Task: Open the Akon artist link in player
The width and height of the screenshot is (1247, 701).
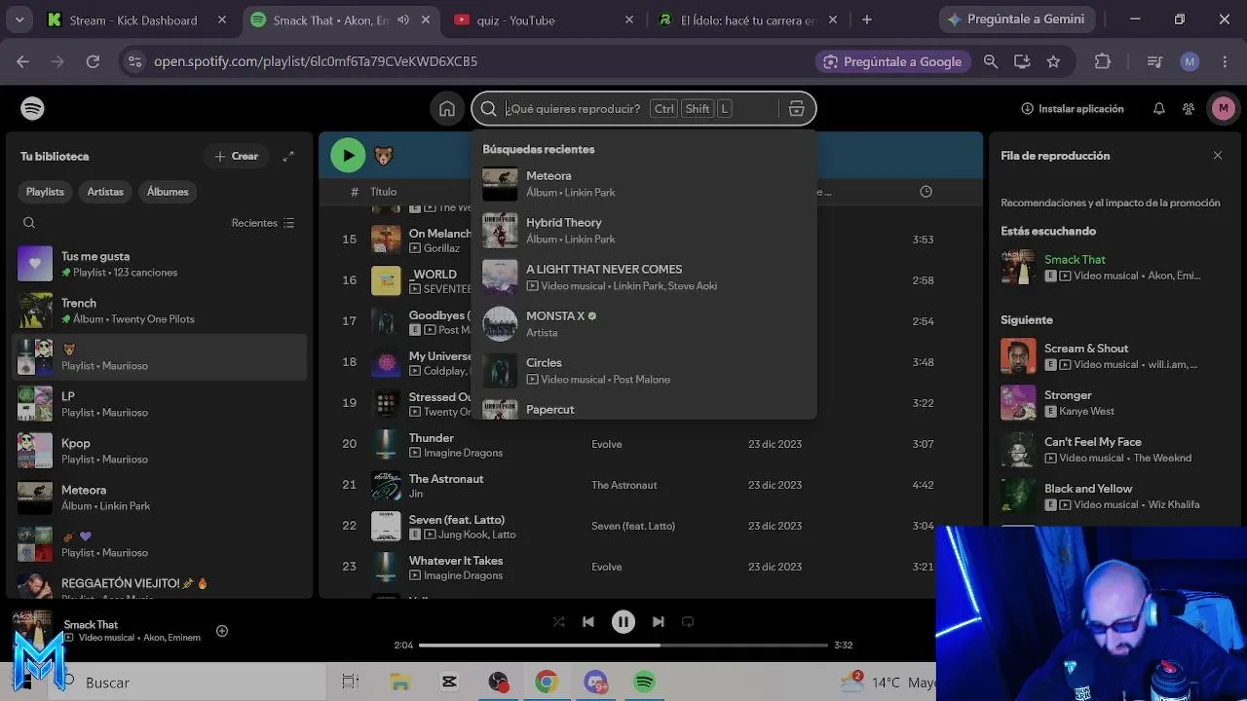Action: click(x=154, y=638)
